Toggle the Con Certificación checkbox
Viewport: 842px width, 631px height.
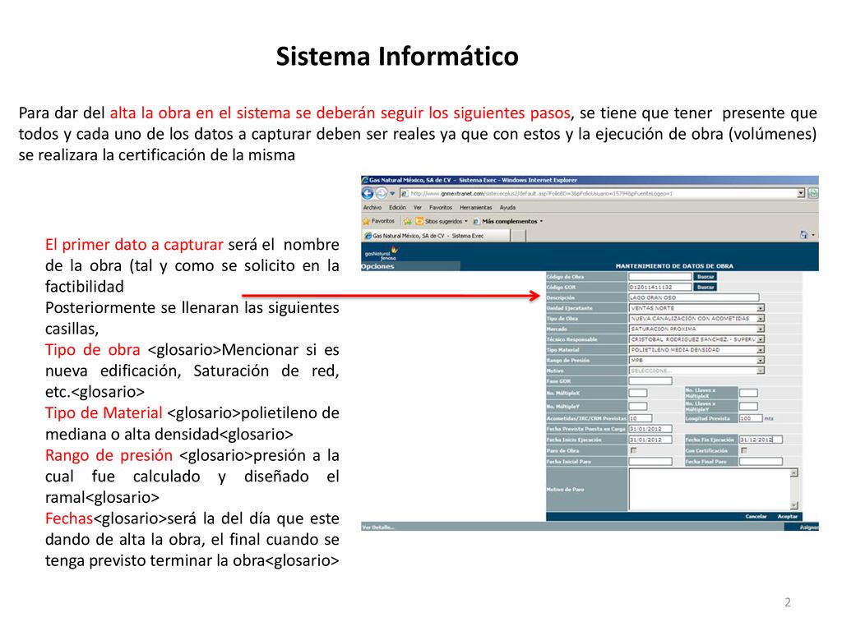[743, 450]
